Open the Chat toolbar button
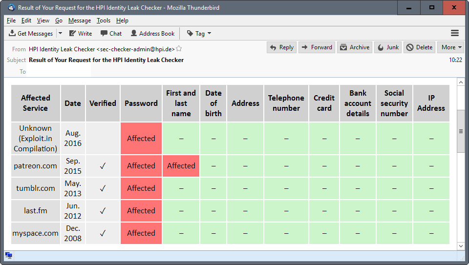Screen dimensions: 469x265 tap(111, 34)
